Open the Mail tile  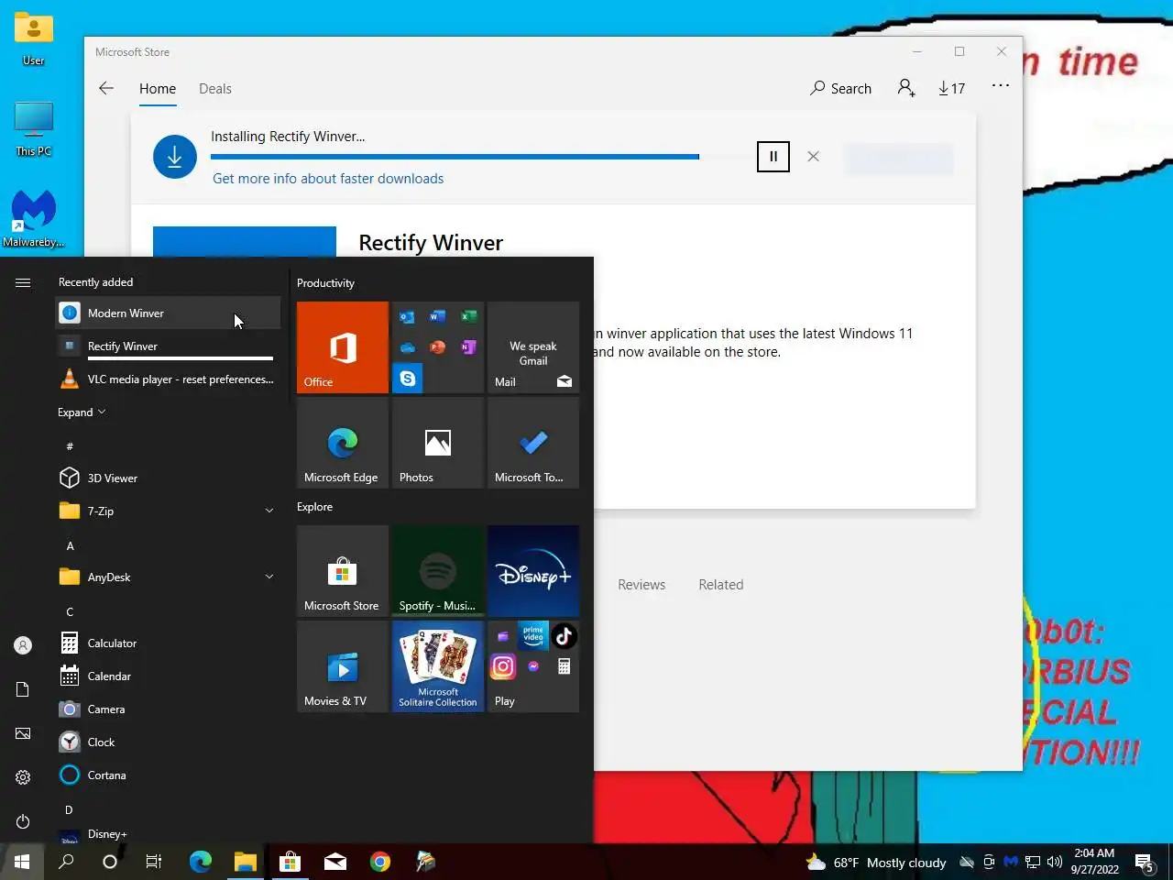click(x=533, y=347)
